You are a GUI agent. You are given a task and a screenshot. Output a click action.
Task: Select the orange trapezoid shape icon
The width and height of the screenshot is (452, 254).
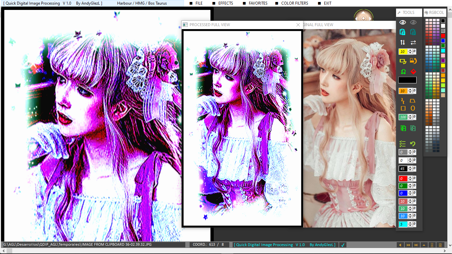tap(413, 101)
